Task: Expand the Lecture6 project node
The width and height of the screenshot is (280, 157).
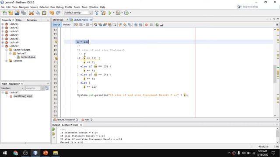Action: pyautogui.click(x=3, y=42)
